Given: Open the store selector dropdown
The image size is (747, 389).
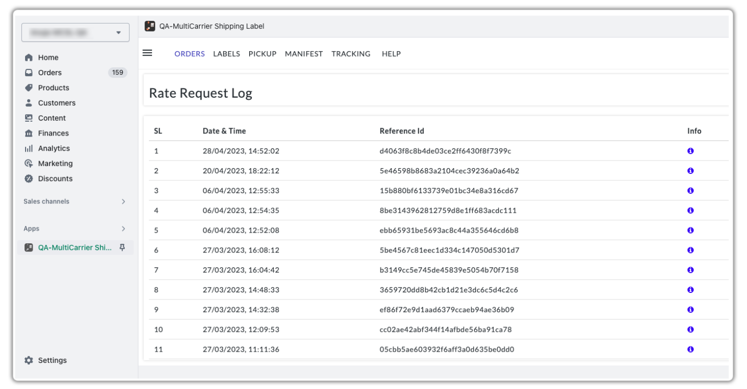Looking at the screenshot, I should pos(75,33).
